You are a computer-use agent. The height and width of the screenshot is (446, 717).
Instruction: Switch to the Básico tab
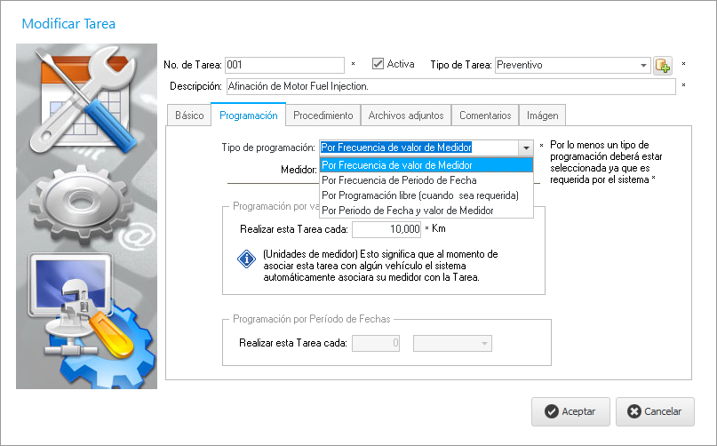(189, 115)
